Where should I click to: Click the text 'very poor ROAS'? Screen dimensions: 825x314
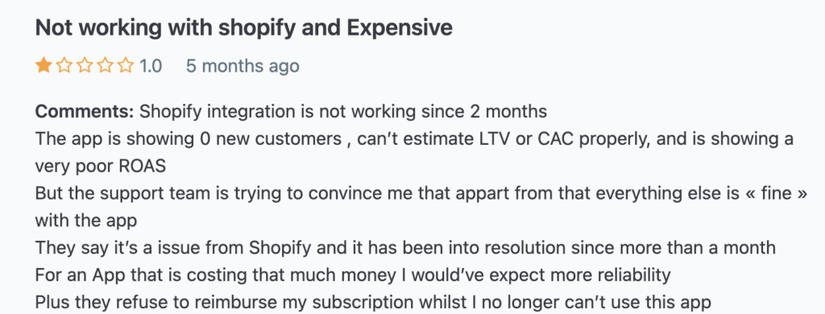101,166
